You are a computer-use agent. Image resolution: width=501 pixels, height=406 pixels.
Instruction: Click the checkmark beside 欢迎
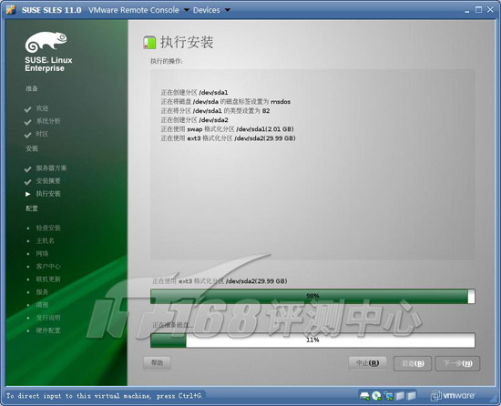28,109
